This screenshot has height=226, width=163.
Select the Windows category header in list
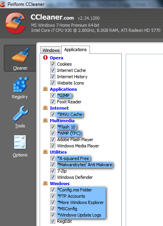60,184
